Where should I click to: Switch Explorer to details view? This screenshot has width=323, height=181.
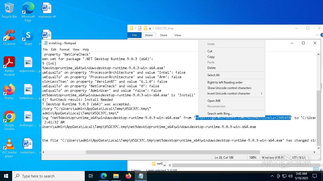315,170
